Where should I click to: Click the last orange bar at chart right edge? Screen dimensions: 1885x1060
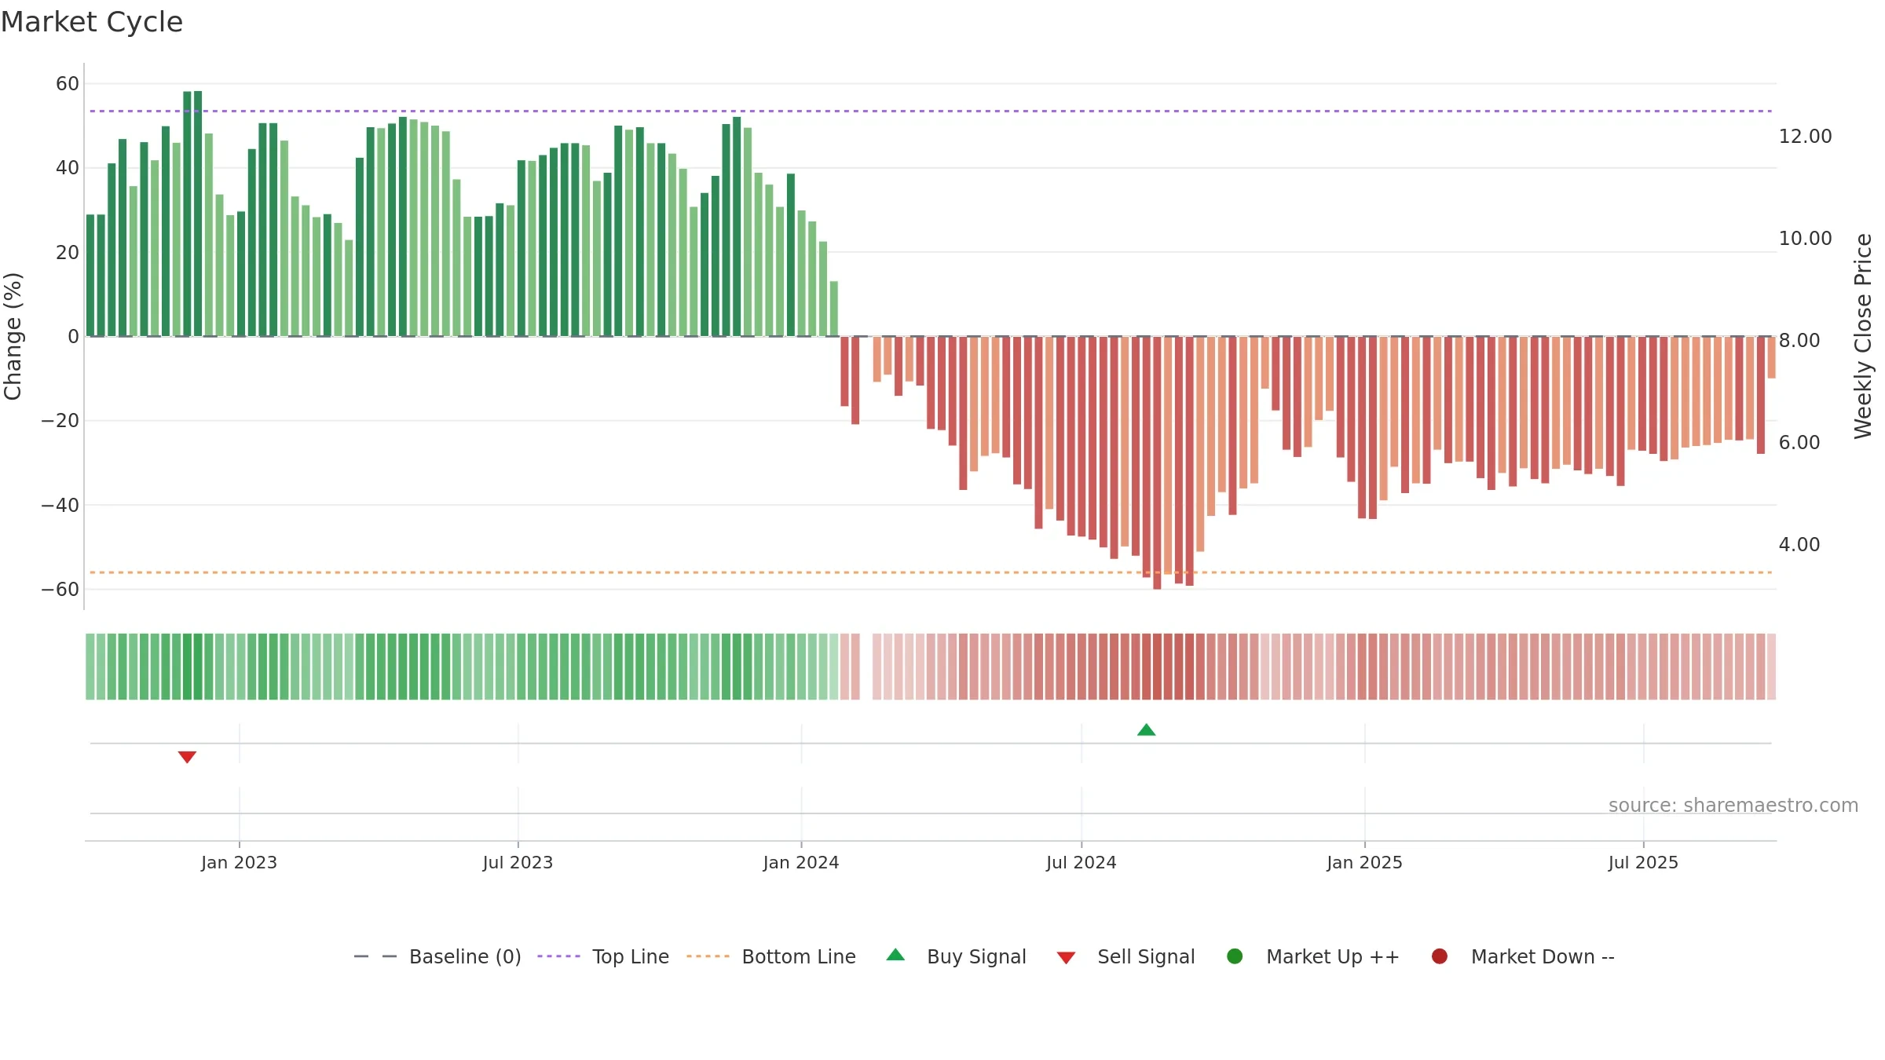pyautogui.click(x=1771, y=357)
